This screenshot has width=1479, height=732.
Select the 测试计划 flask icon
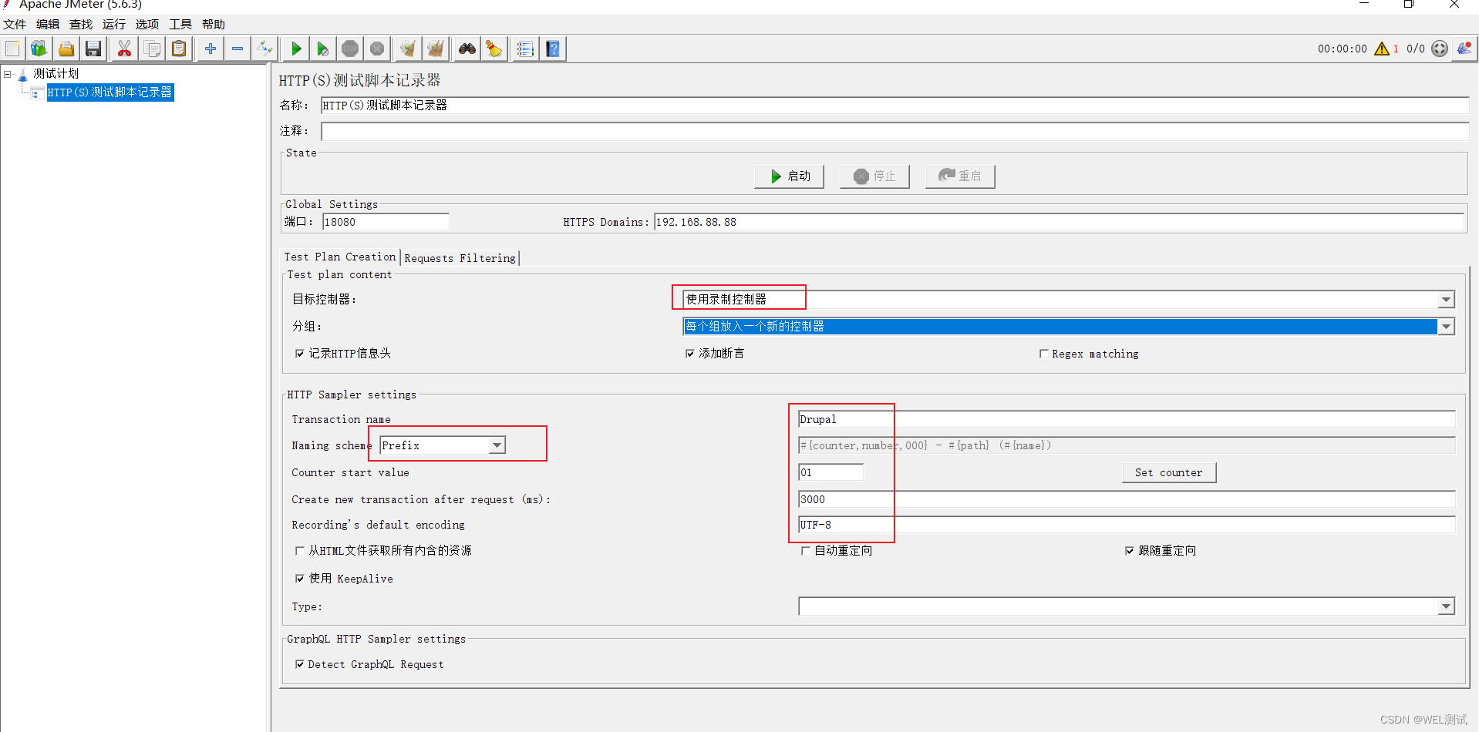(x=22, y=74)
